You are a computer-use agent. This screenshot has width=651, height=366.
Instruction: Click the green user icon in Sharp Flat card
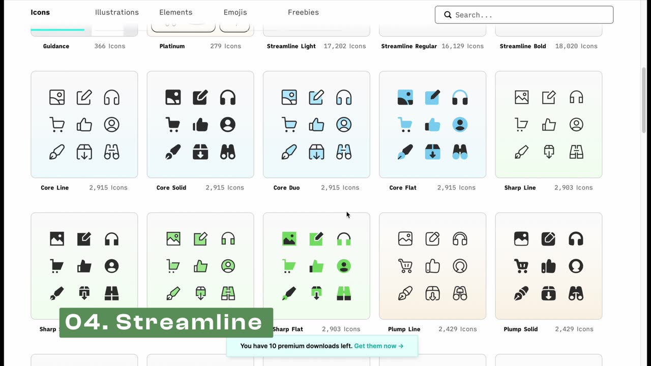pyautogui.click(x=344, y=266)
